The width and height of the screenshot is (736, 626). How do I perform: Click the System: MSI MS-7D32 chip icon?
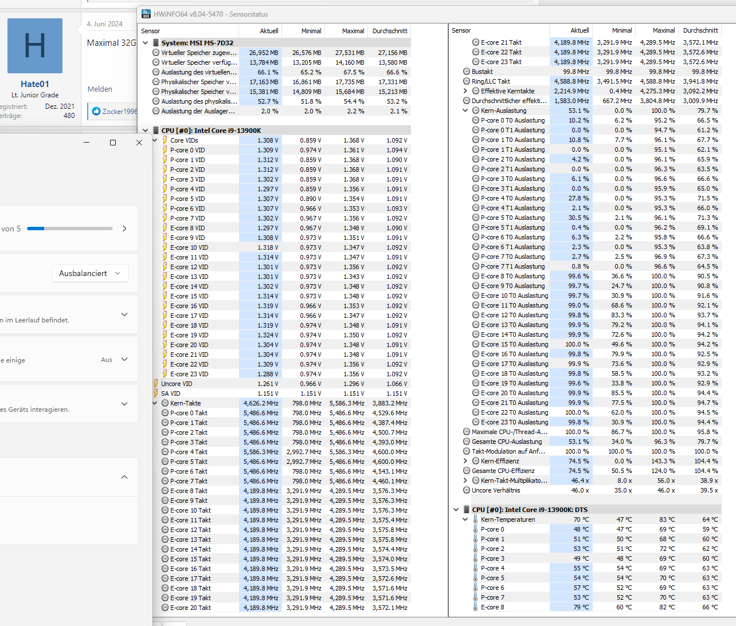click(x=155, y=42)
